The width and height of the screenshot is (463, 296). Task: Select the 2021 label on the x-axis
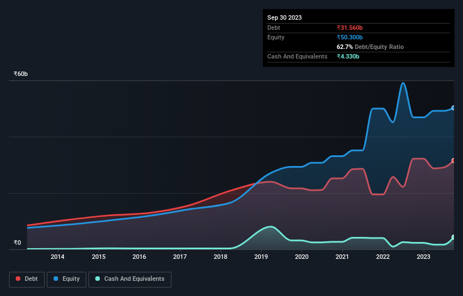(342, 257)
